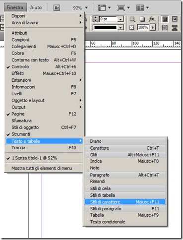
Task: Choose Testo condizionale
Action: 125,222
